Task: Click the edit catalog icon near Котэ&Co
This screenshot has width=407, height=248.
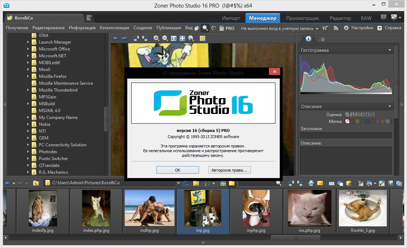Action: 89,18
